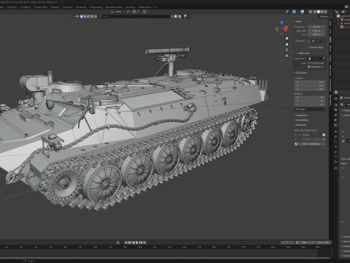
Task: Toggle snapping magnet icon in the header
Action: pyautogui.click(x=134, y=12)
